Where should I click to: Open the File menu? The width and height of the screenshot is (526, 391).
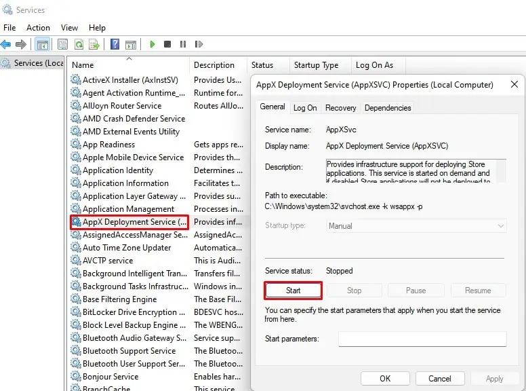tap(9, 28)
